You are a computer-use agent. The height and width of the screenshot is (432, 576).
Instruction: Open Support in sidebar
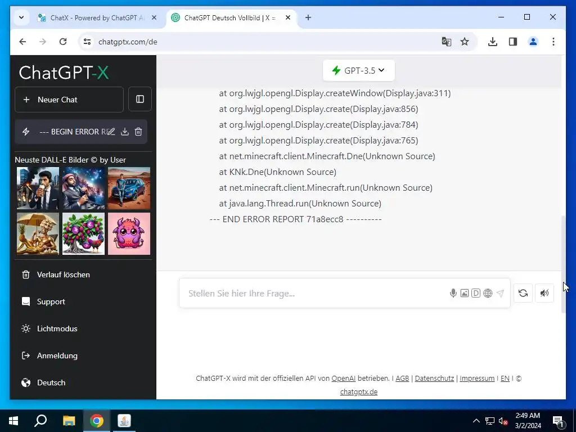click(x=43, y=301)
